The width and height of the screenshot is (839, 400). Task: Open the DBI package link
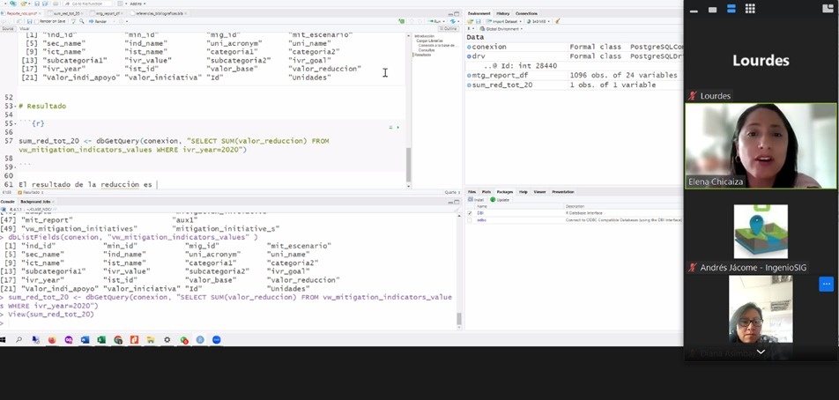tap(480, 213)
